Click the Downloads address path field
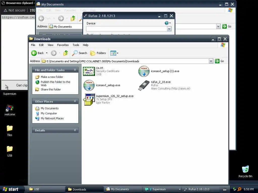 125,61
